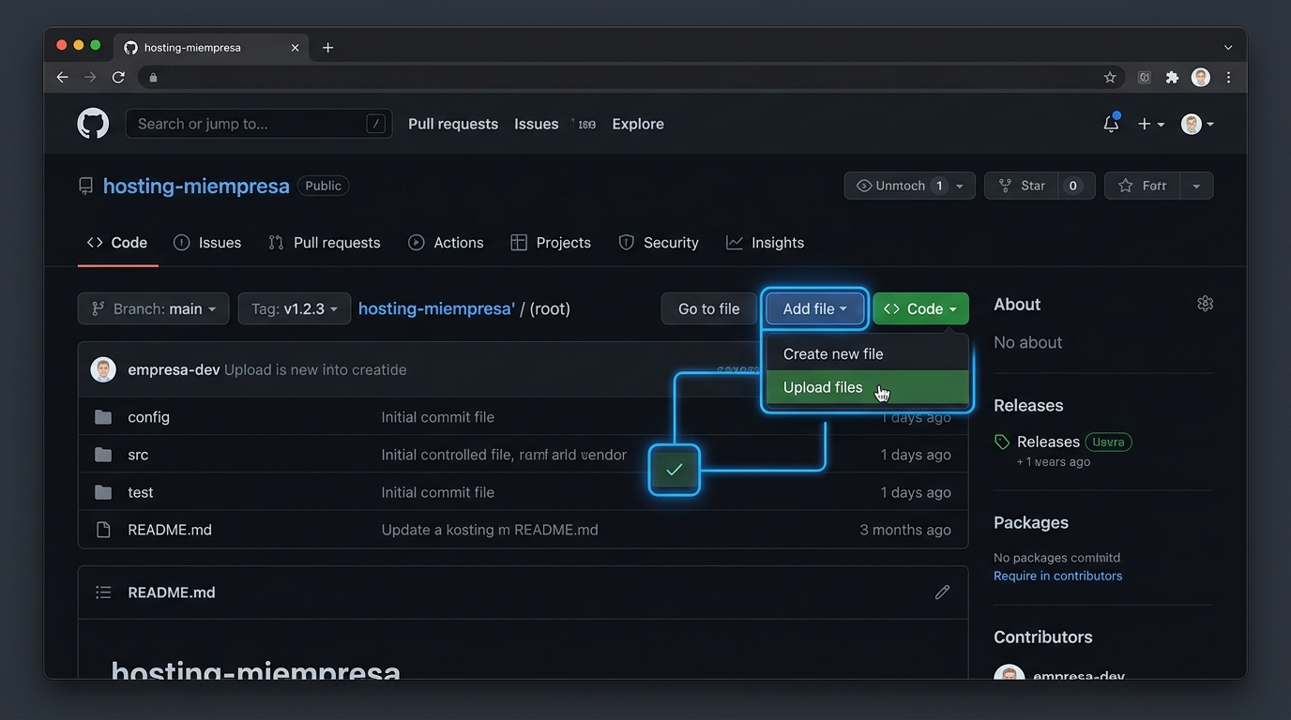Click the Fork button
The width and height of the screenshot is (1291, 720).
[x=1143, y=186]
